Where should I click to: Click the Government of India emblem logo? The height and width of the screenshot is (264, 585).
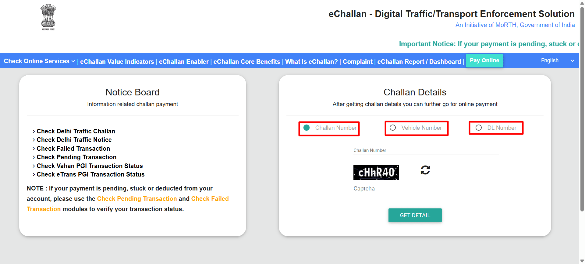[x=48, y=17]
